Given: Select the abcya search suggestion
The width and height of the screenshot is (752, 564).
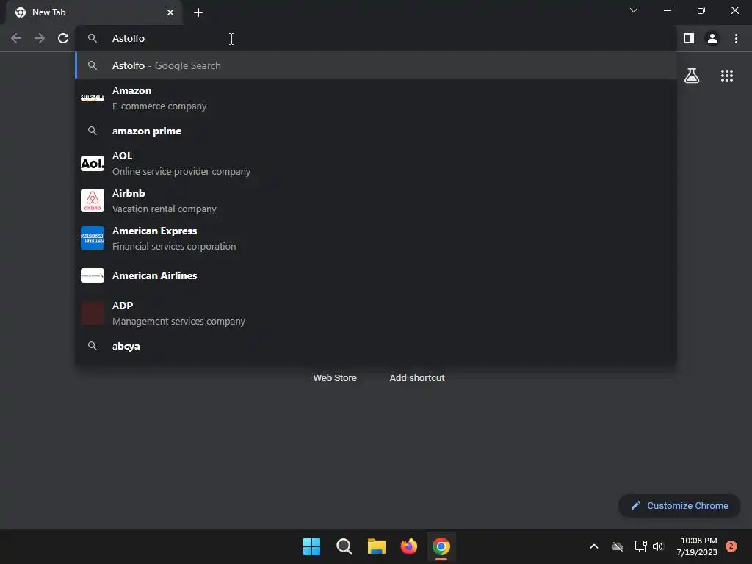Looking at the screenshot, I should point(375,346).
